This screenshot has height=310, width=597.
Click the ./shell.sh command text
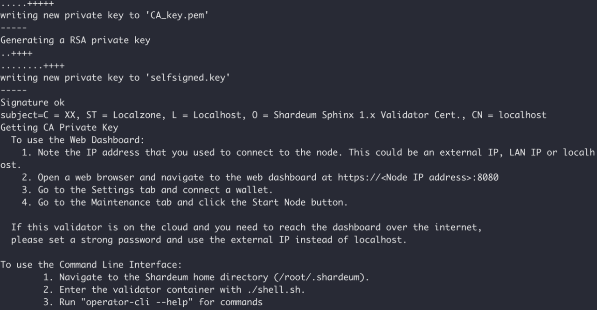click(273, 290)
